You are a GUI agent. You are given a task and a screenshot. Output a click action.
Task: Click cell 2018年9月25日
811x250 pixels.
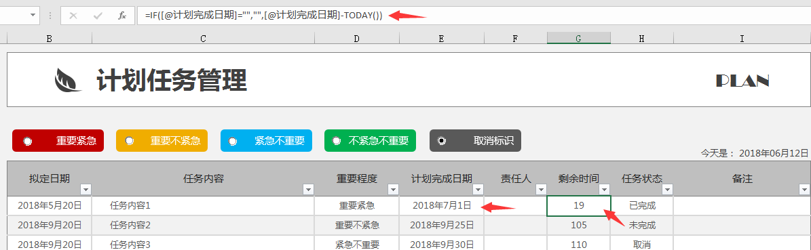tap(442, 225)
